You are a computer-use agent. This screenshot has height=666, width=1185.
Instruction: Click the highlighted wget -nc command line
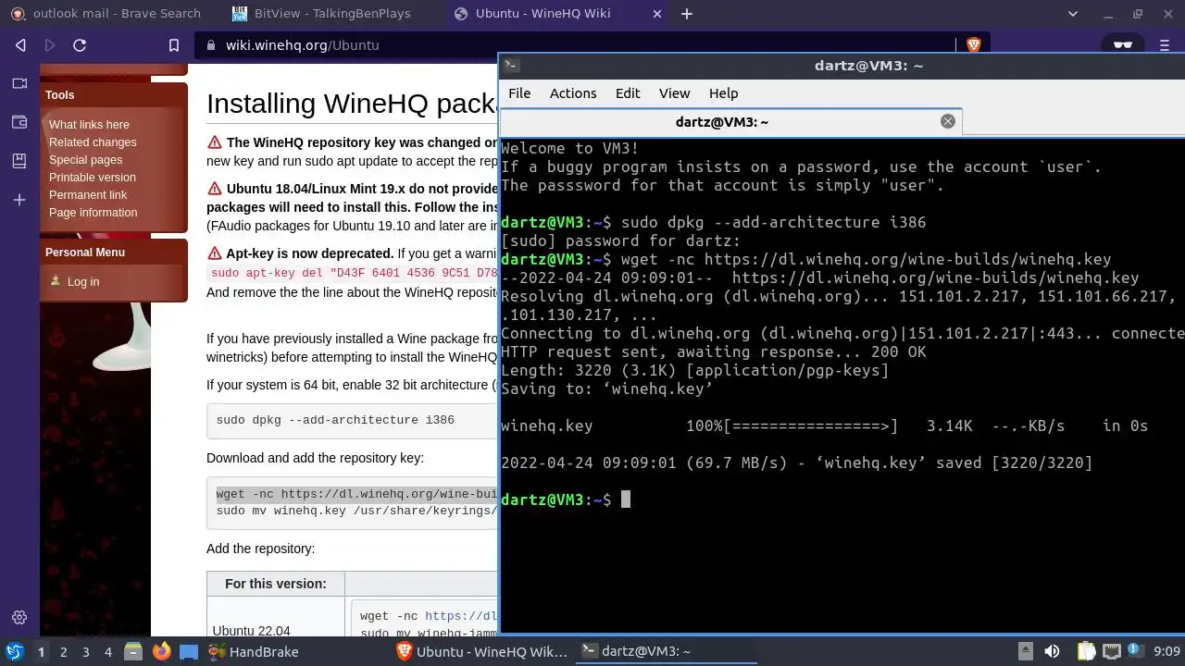356,494
